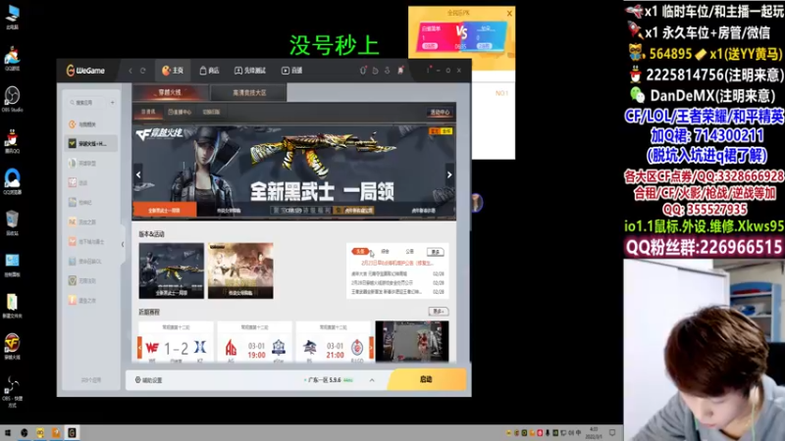Open the QQ游戏 desktop shortcut
785x441 pixels.
12,58
